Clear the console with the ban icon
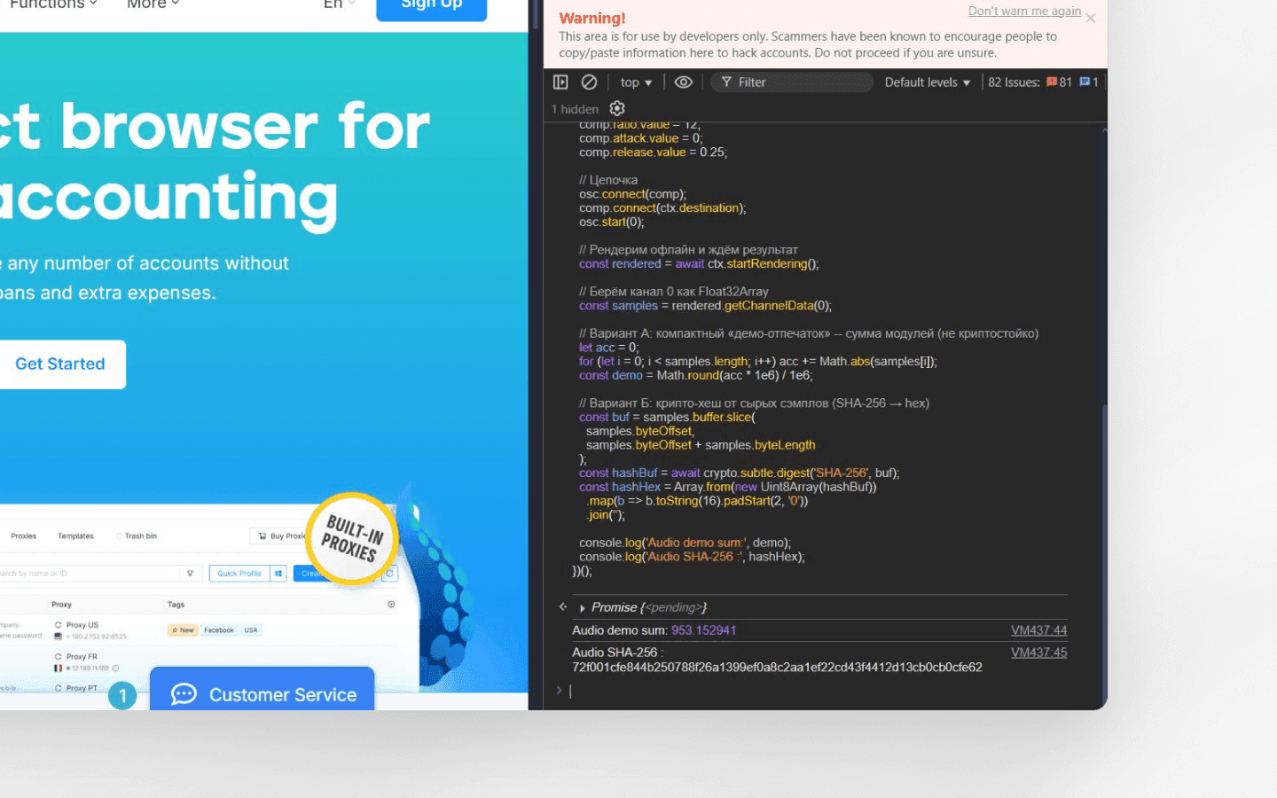This screenshot has width=1277, height=798. click(589, 82)
